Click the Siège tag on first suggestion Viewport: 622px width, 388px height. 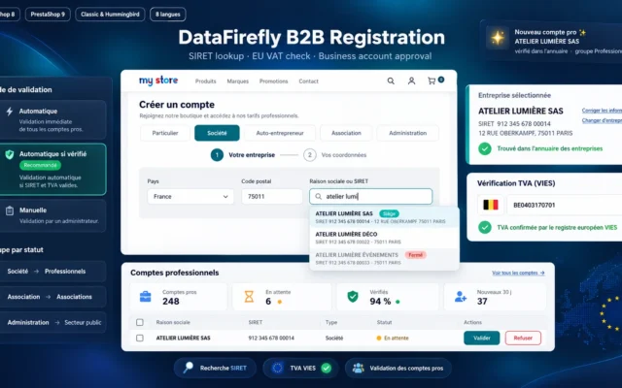tap(389, 213)
